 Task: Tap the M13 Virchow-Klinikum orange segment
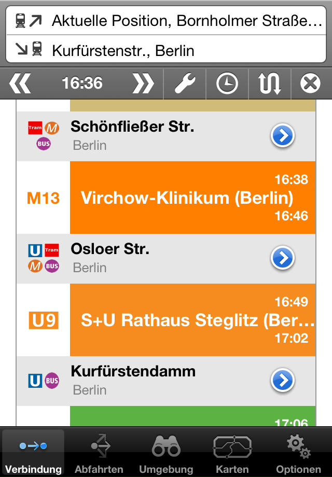point(192,198)
